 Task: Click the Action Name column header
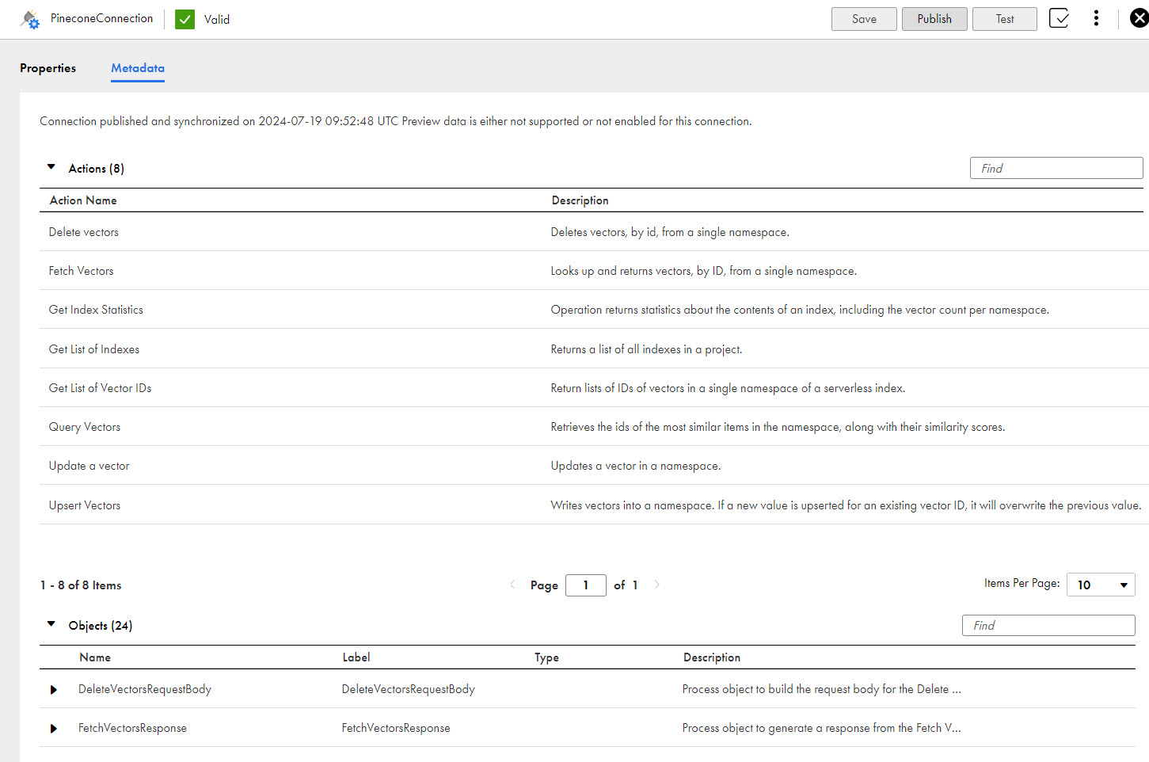[x=83, y=200]
